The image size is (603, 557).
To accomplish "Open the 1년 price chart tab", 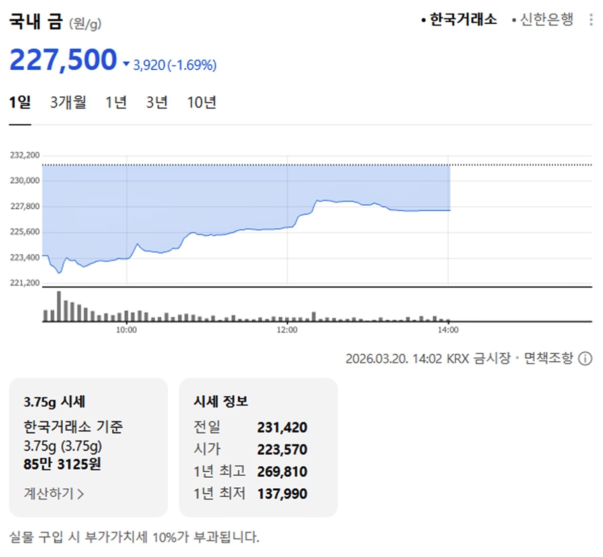I will pos(115,102).
